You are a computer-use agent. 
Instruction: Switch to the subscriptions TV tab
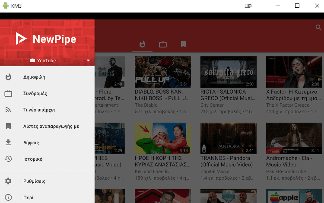(163, 44)
